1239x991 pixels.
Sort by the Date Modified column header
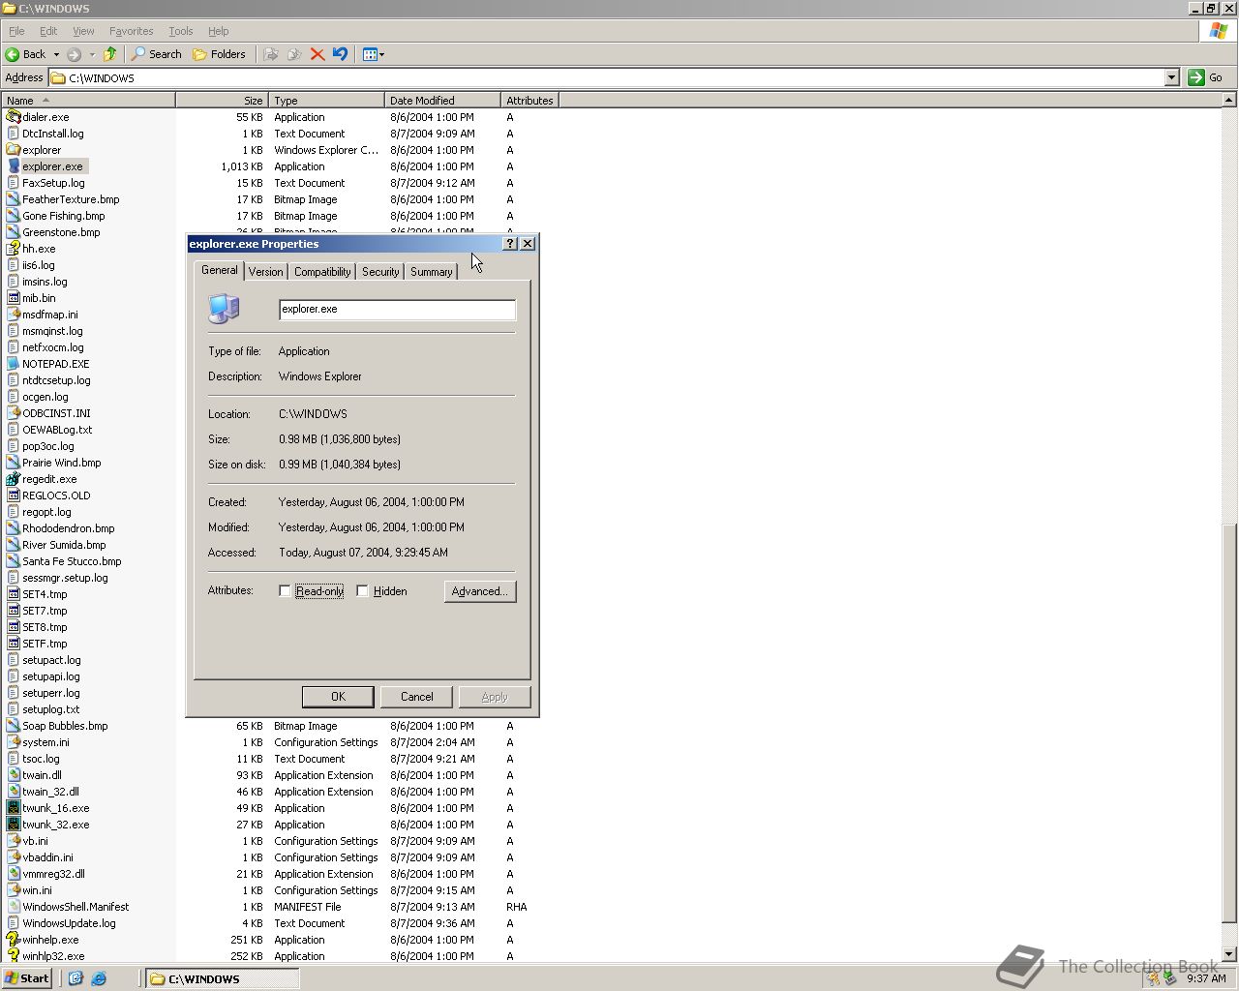tap(442, 101)
